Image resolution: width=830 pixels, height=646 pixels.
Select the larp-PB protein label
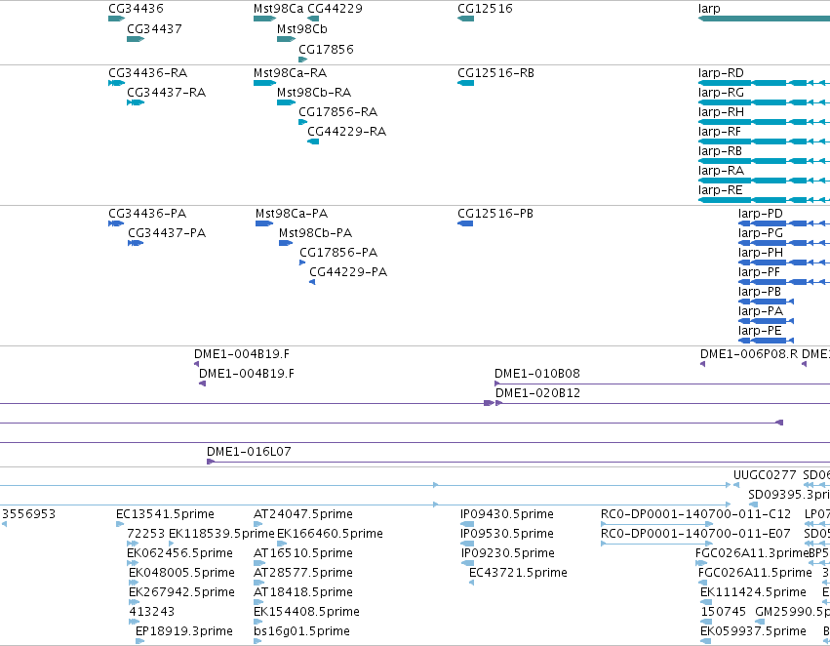click(x=760, y=293)
